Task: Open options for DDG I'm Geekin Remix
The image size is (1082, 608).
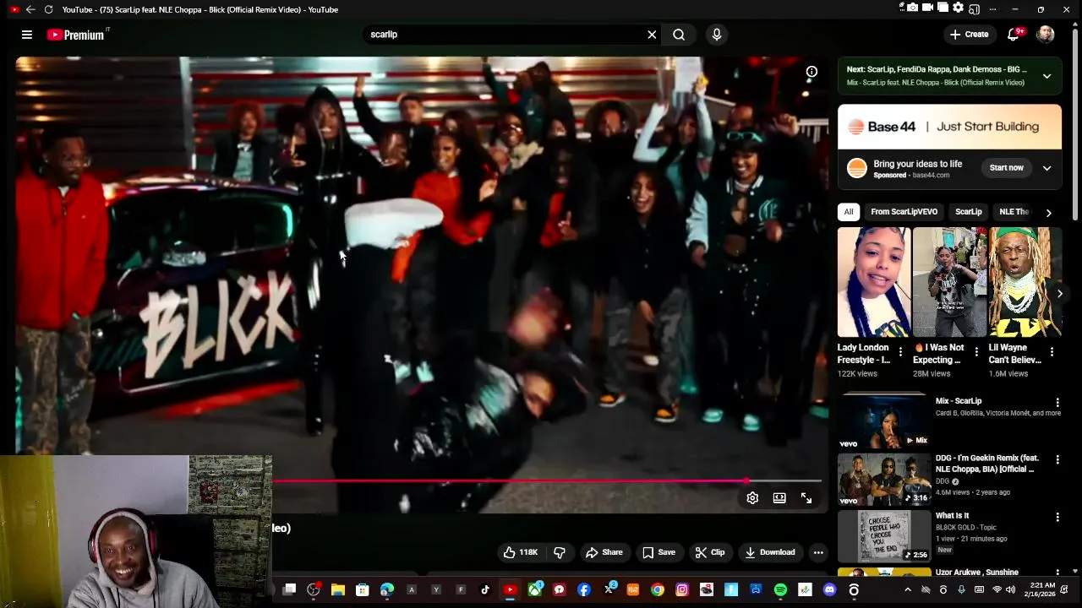Action: click(1057, 460)
